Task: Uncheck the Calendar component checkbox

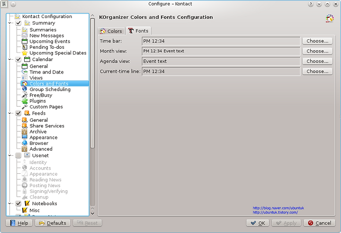Action: (18, 59)
